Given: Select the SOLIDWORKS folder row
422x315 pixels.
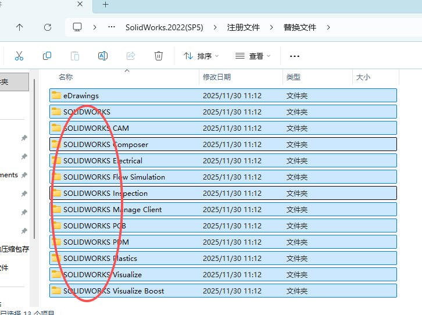Looking at the screenshot, I should point(223,112).
